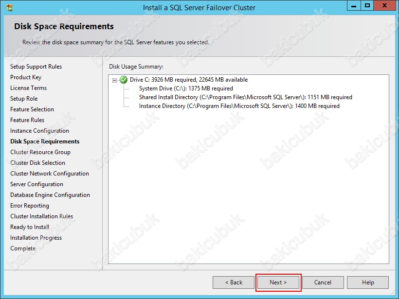Select Error Reporting step
Screen dimensions: 399x299
(30, 206)
